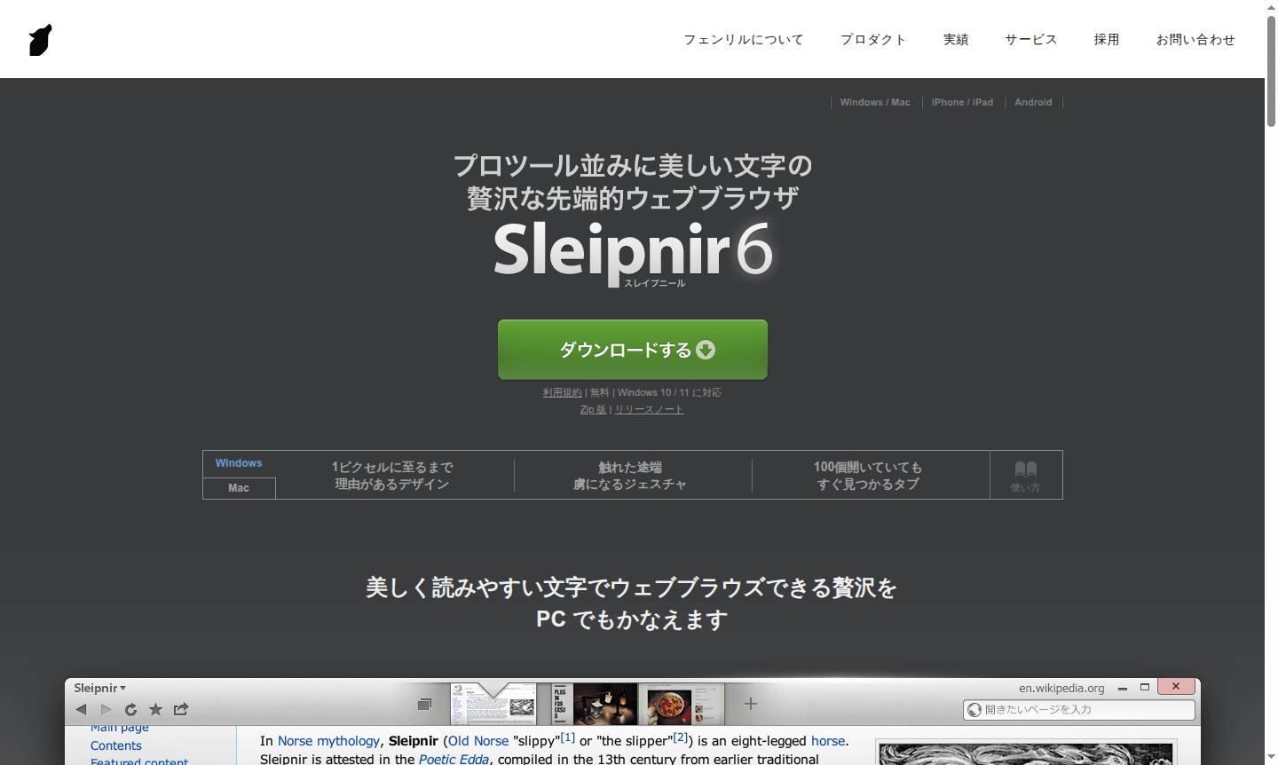Viewport: 1278px width, 765px height.
Task: Open the Norse mythology link
Action: point(328,740)
